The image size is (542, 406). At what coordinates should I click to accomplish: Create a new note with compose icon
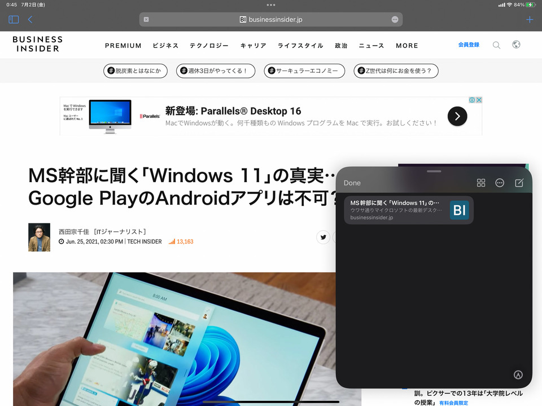[x=519, y=183]
